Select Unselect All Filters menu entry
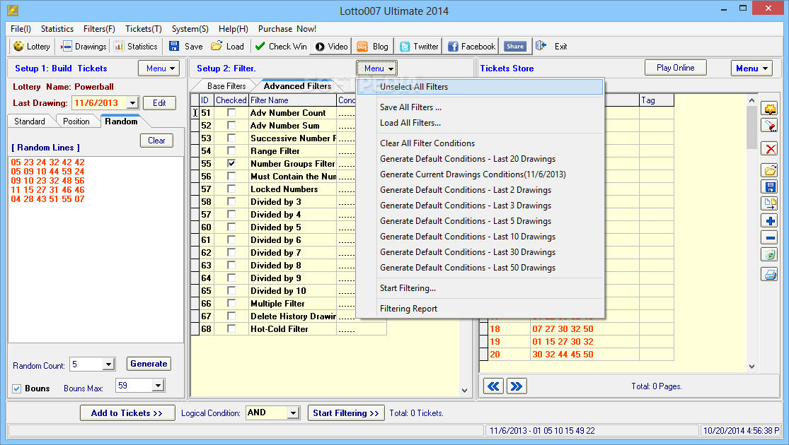The width and height of the screenshot is (789, 445). (x=480, y=87)
